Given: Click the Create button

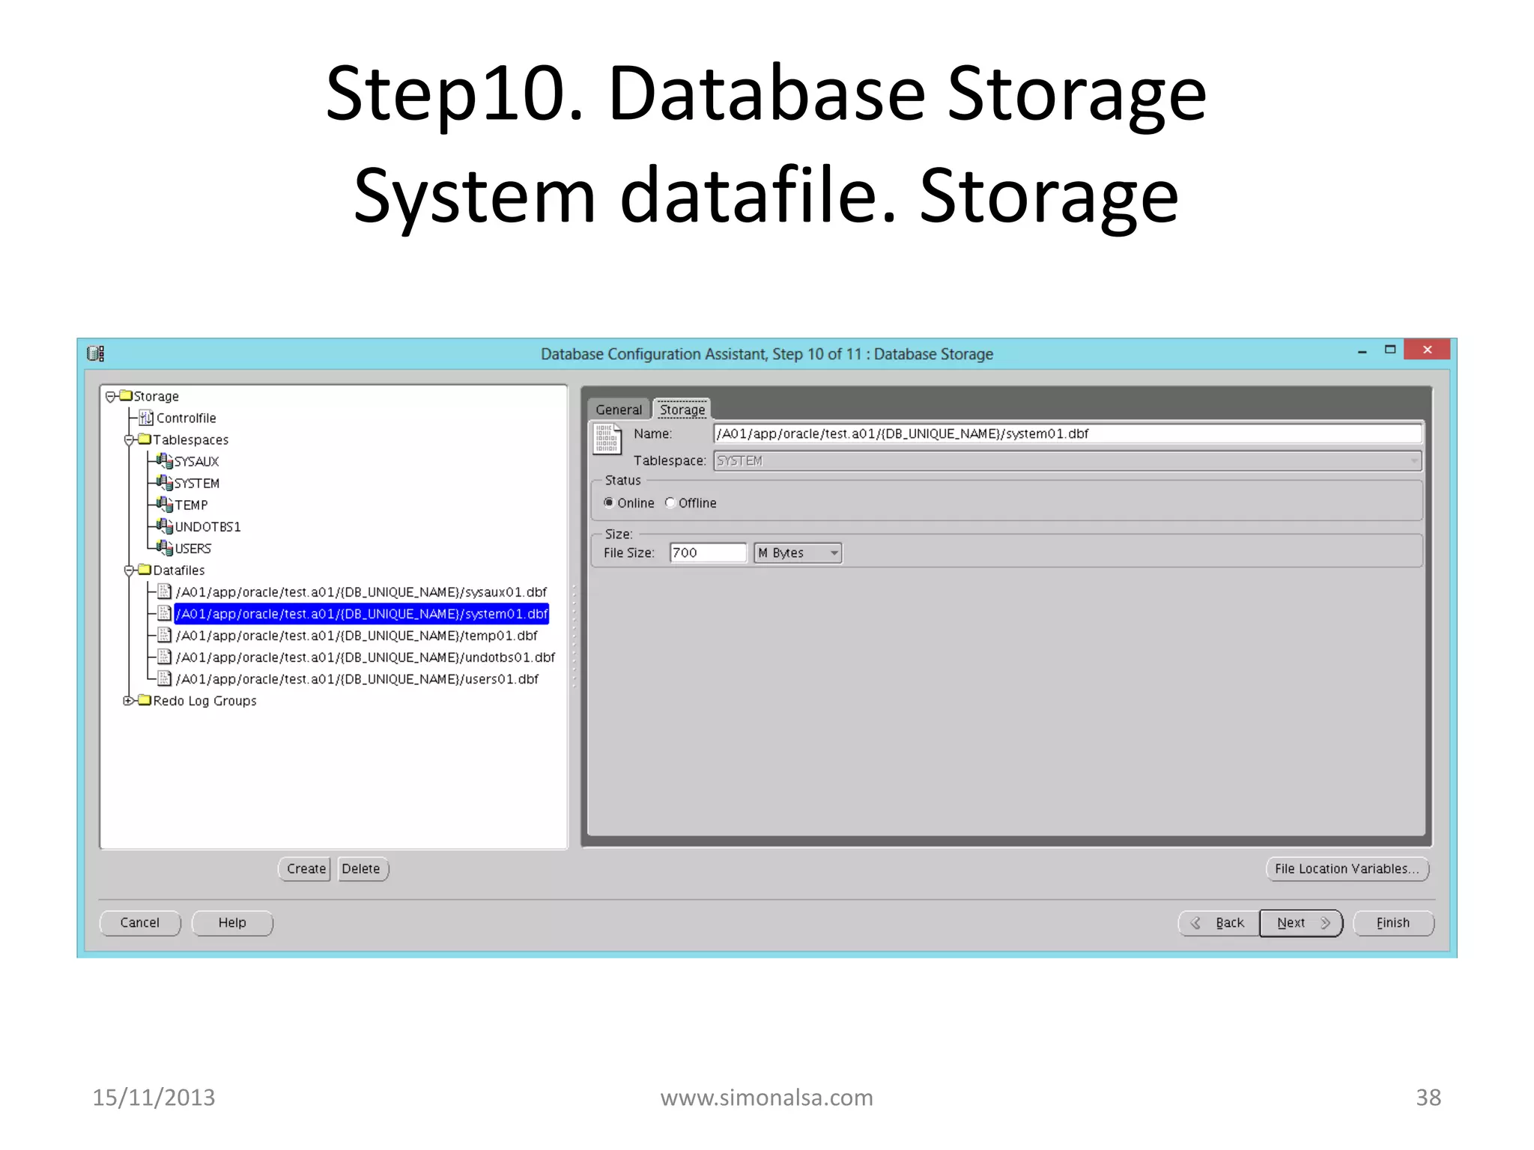Looking at the screenshot, I should coord(306,868).
